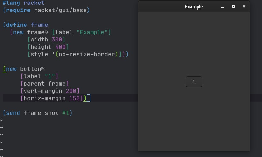Click the "#lang" keyword in the editor
Viewport: 262px width, 157px height.
[11, 3]
